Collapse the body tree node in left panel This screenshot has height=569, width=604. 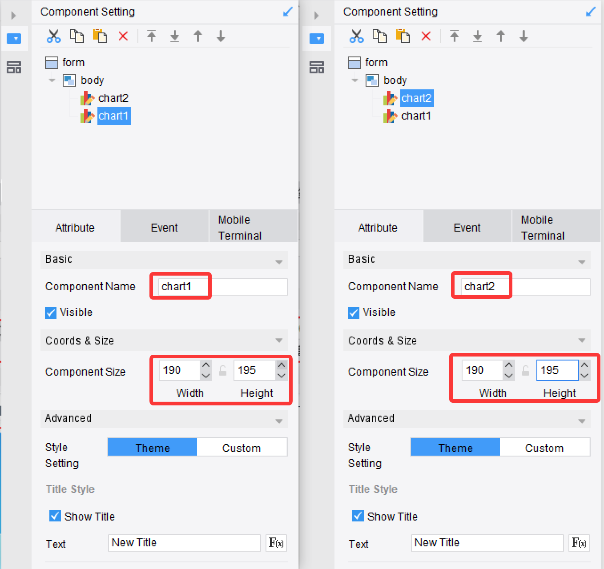(52, 80)
